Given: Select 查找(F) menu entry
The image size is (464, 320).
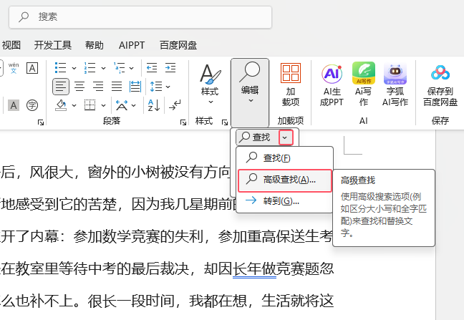Looking at the screenshot, I should pos(285,158).
